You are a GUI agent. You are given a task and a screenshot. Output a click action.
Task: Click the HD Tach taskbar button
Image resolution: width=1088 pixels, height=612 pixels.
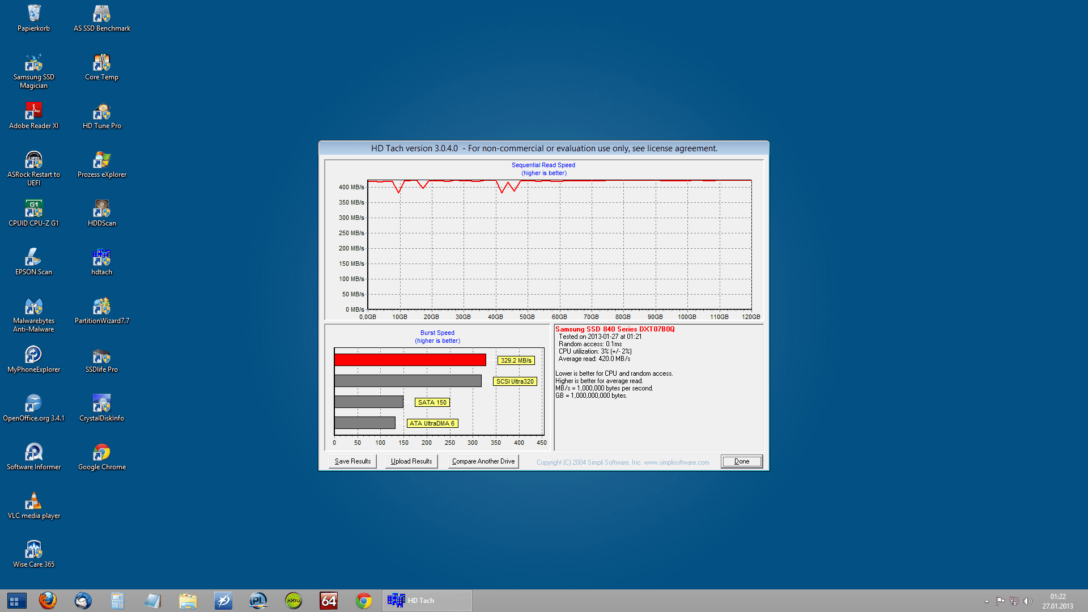point(427,601)
